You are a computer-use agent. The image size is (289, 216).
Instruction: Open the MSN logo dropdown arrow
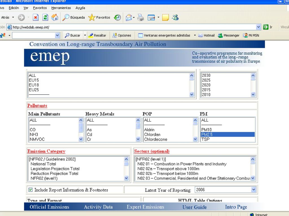click(x=9, y=35)
